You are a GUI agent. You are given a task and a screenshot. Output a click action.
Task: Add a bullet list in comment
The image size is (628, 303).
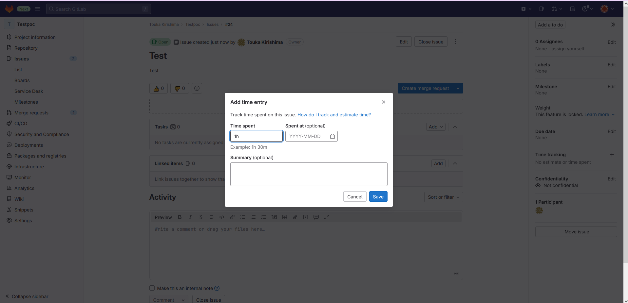[243, 217]
